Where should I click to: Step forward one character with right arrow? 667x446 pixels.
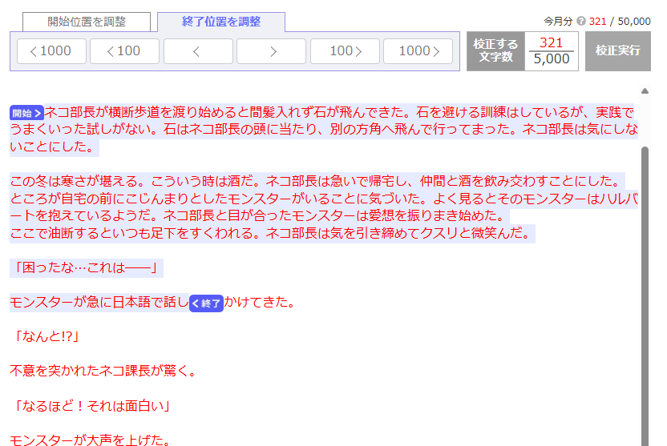point(271,51)
